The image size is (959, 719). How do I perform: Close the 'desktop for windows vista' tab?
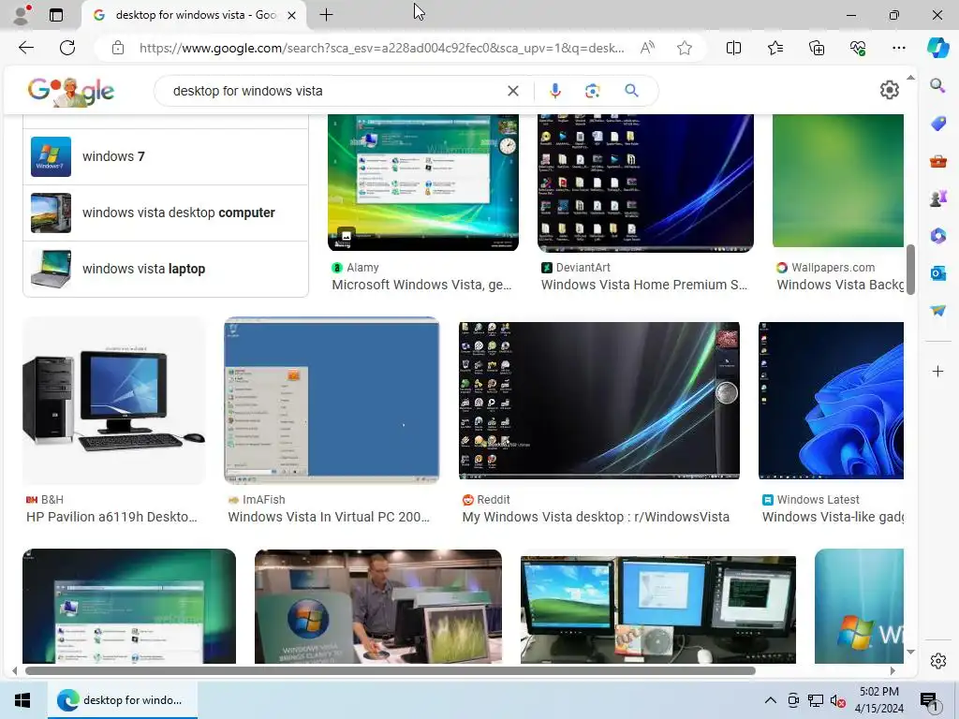coord(292,15)
